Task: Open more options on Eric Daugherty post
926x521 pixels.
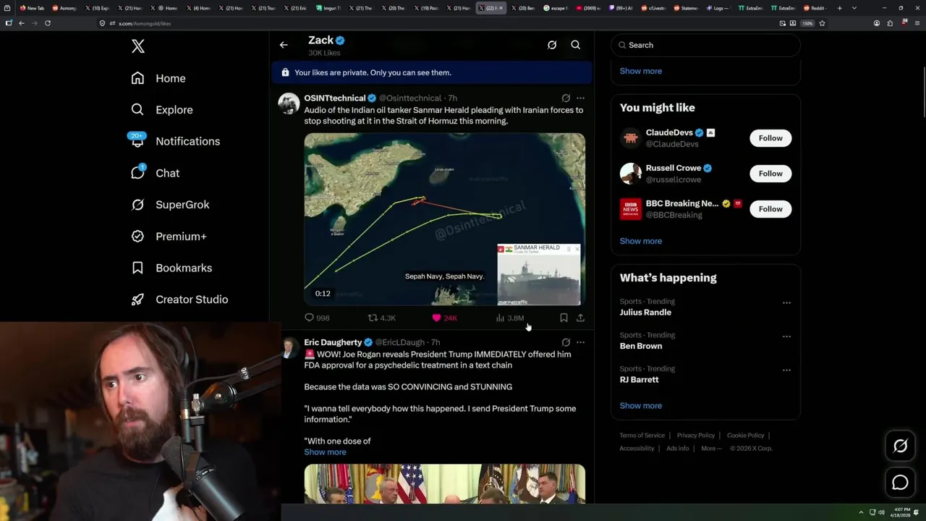Action: [580, 342]
